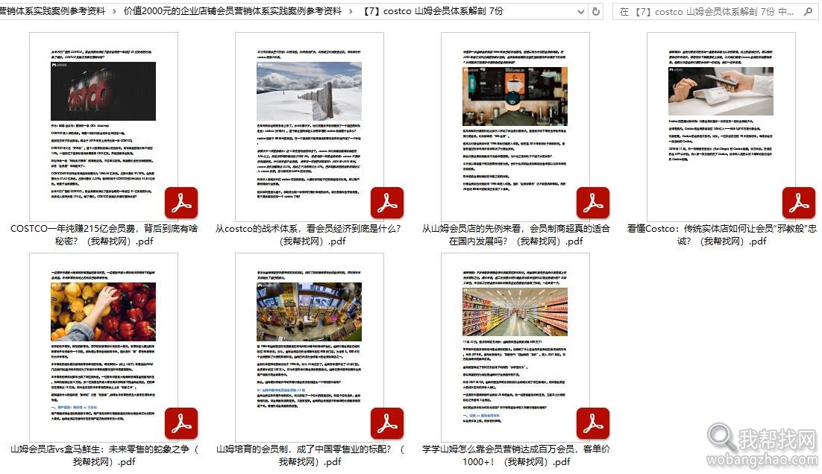822x474 pixels.
Task: Open the address bar history dropdown
Action: pos(580,11)
